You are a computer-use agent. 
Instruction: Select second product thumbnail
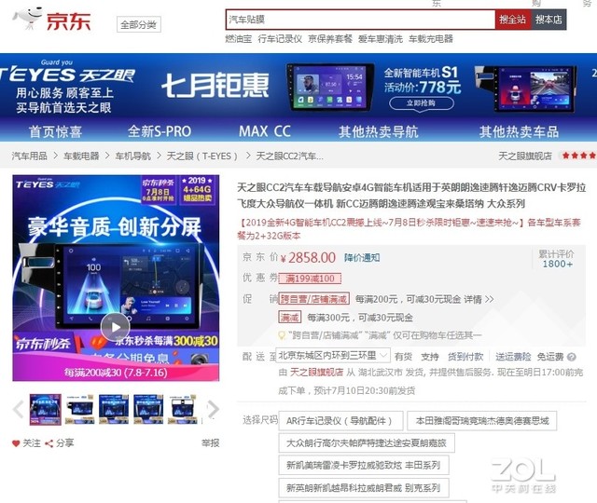pyautogui.click(x=79, y=410)
